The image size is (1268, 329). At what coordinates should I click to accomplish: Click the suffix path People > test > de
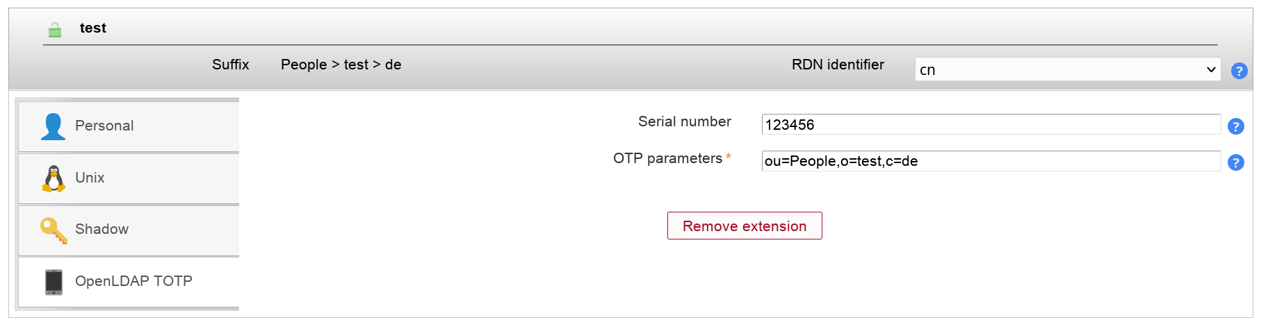tap(341, 65)
